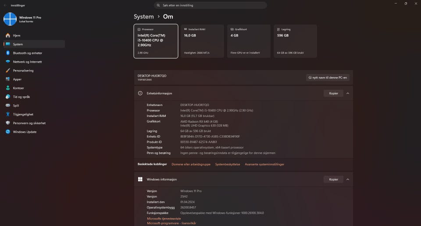Click the Windows Update refresh icon
The image size is (421, 226).
click(8, 132)
